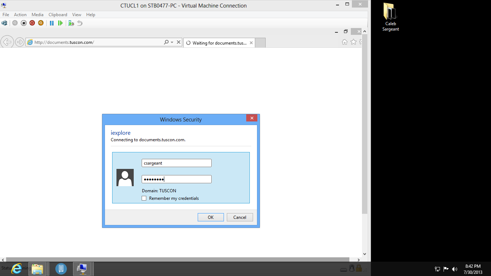Open the File menu
Screen dimensions: 491x276
point(6,15)
